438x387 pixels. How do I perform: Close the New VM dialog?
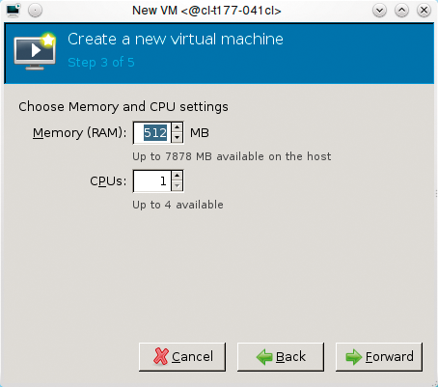coord(424,11)
